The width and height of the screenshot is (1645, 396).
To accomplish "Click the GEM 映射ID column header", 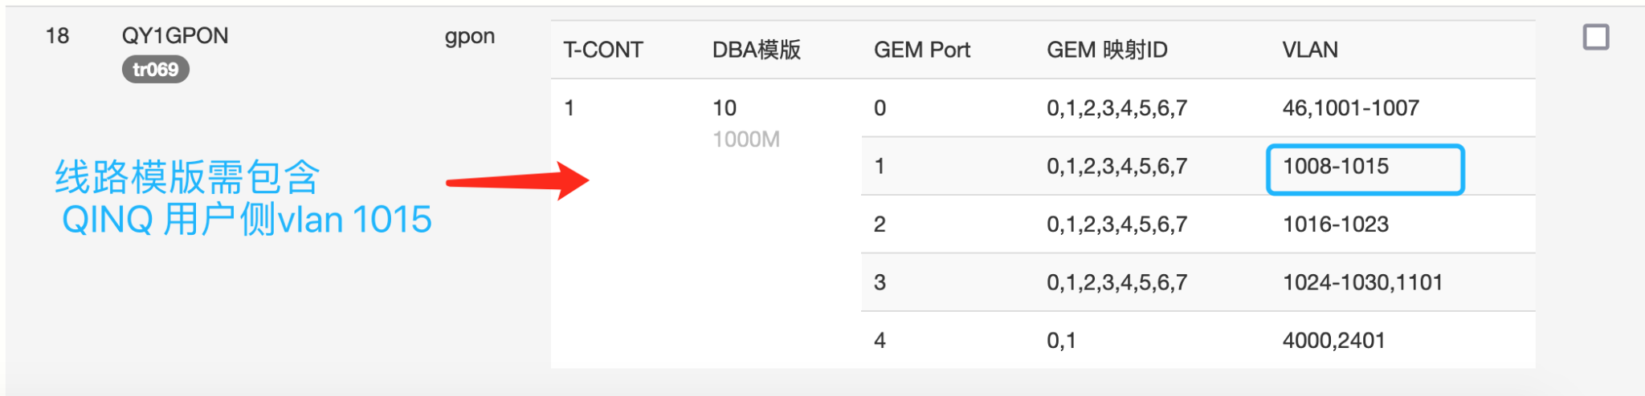I will click(x=1106, y=50).
